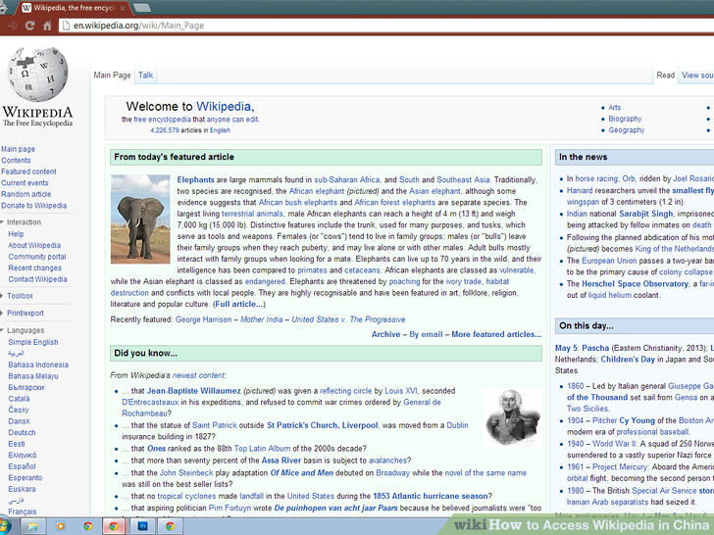
Task: Open the Arts portal link
Action: tap(615, 108)
